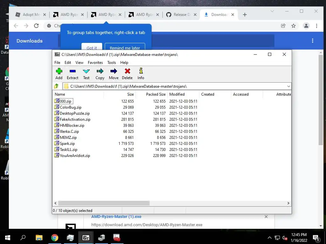Screen dimensions: 326x244
Task: Open the notification center icon
Action: (x=316, y=238)
